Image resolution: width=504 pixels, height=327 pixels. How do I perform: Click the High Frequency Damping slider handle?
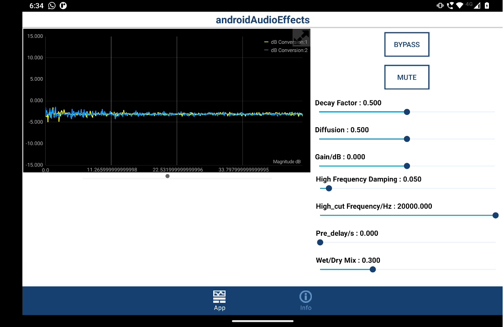[329, 188]
